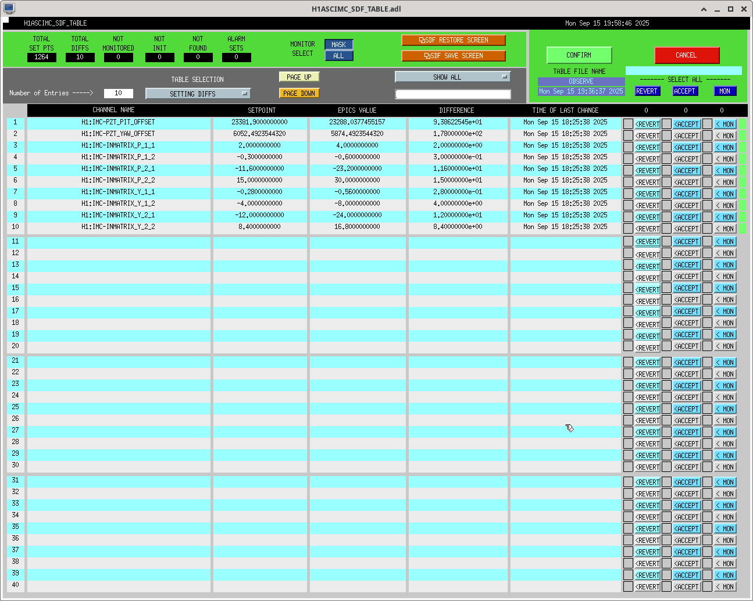Tick the MON checkbox for H1:IMC-INMATRIX_P_1_1 row

tap(707, 147)
